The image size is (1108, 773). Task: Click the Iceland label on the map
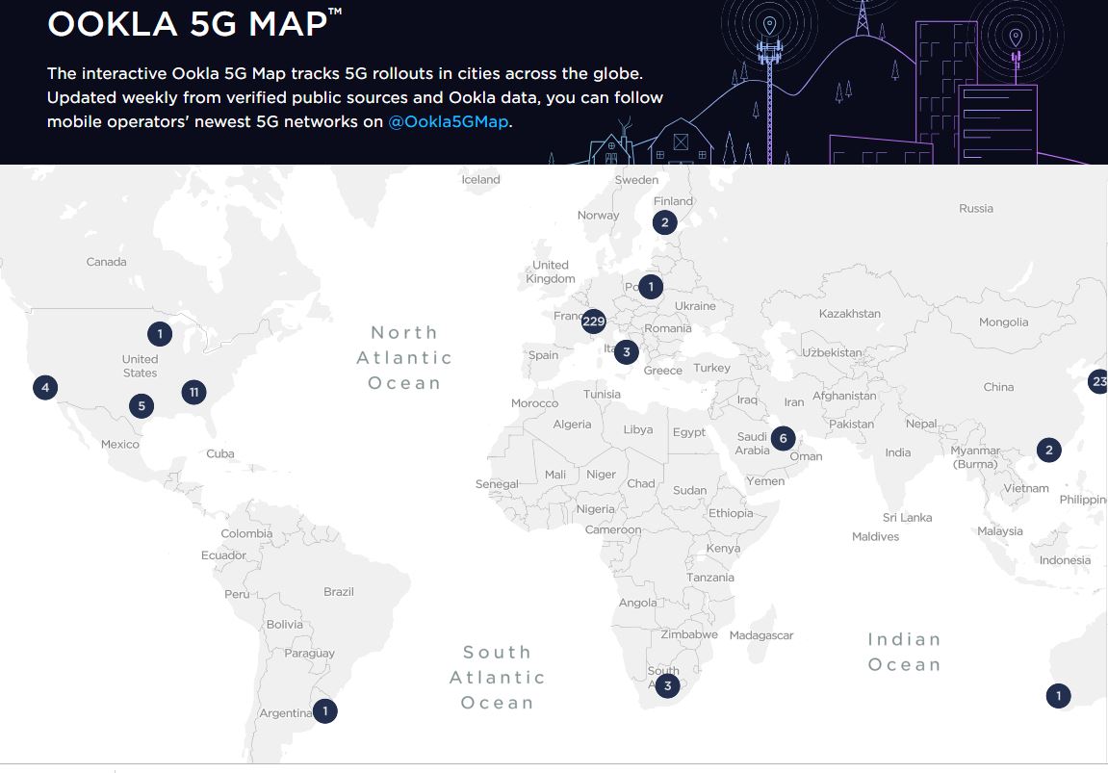click(480, 179)
